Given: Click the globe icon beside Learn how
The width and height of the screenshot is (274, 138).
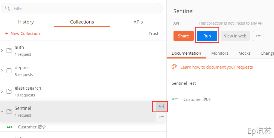Looking at the screenshot, I should (x=174, y=67).
